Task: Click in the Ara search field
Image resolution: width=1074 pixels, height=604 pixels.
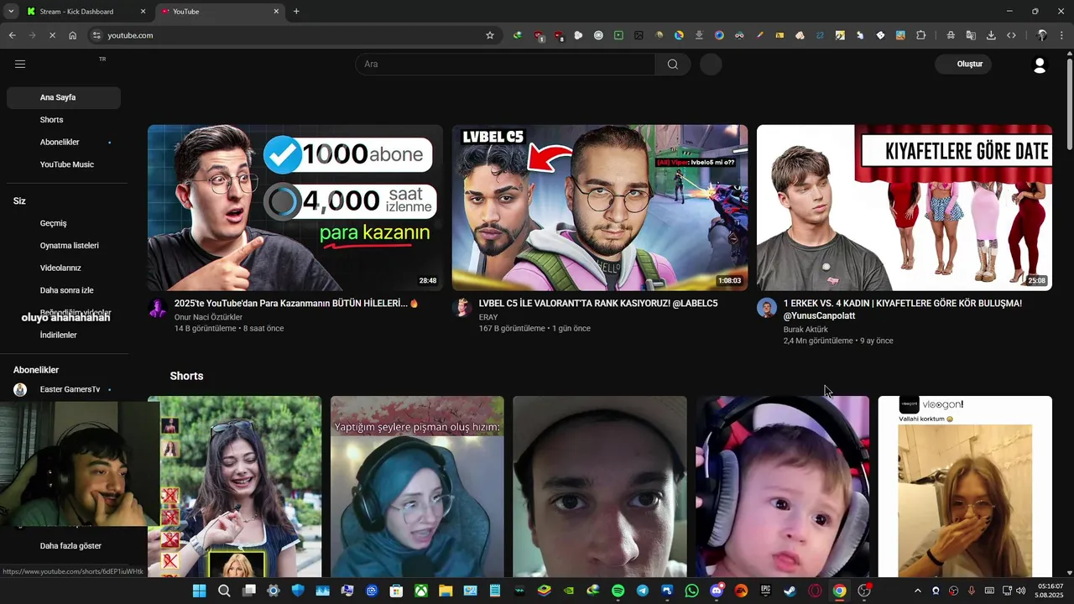Action: point(505,65)
